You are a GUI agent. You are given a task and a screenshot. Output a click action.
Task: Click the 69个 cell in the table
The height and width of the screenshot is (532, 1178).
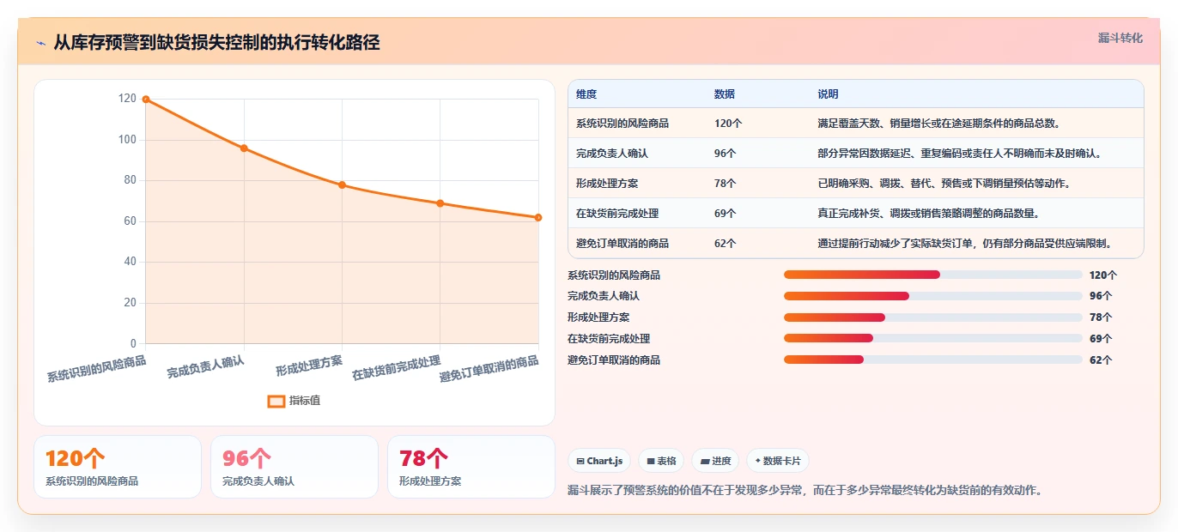tap(726, 214)
